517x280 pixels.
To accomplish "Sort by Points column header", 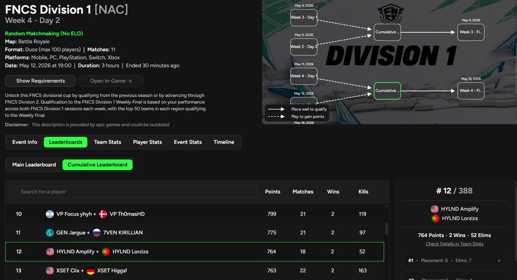I will coord(273,192).
